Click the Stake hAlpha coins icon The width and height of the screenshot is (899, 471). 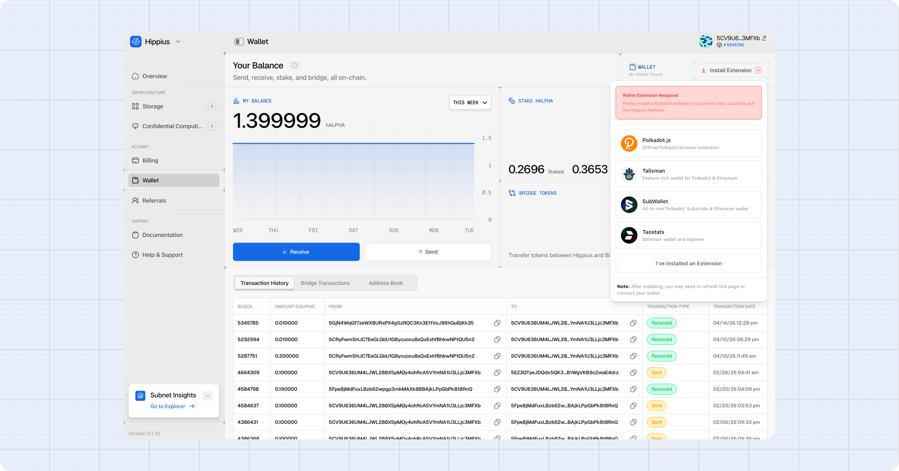click(x=512, y=101)
